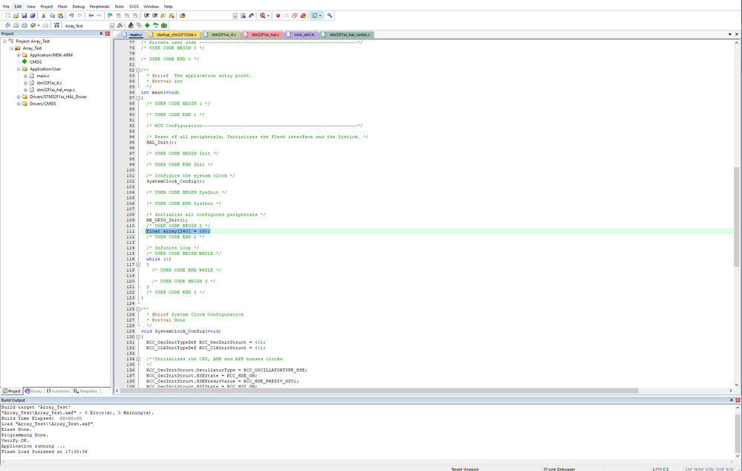742x471 pixels.
Task: Open Options for Target wand icon
Action: click(x=120, y=25)
